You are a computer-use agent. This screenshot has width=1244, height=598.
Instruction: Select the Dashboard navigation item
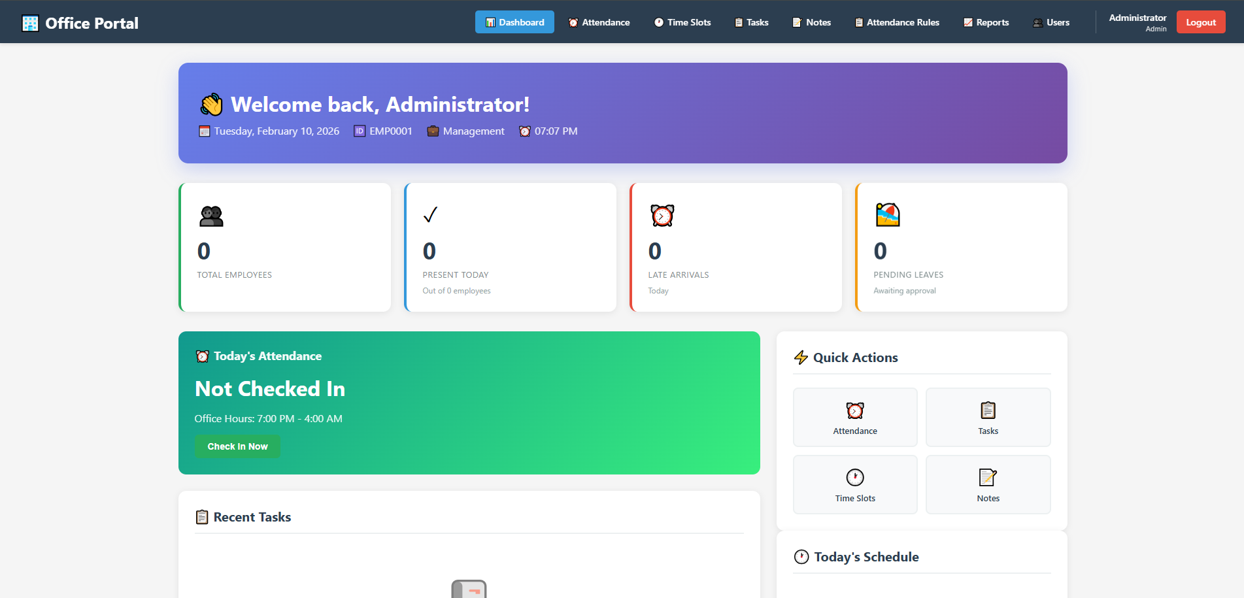tap(514, 22)
